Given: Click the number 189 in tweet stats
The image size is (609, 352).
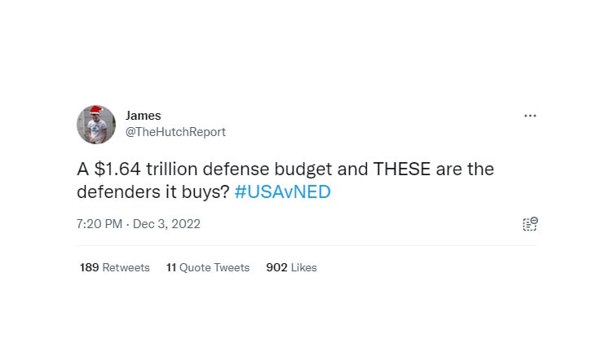Looking at the screenshot, I should [x=89, y=267].
